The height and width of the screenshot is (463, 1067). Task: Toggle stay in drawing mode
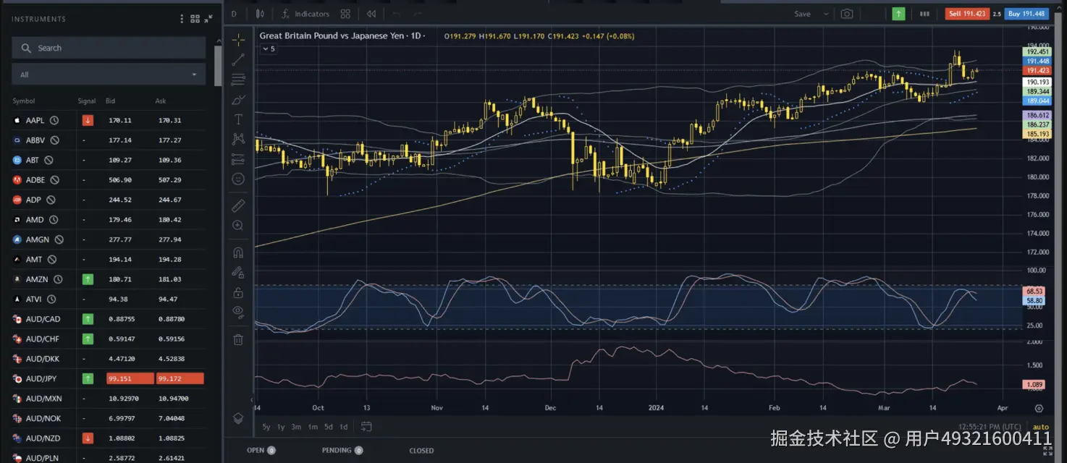(x=238, y=273)
